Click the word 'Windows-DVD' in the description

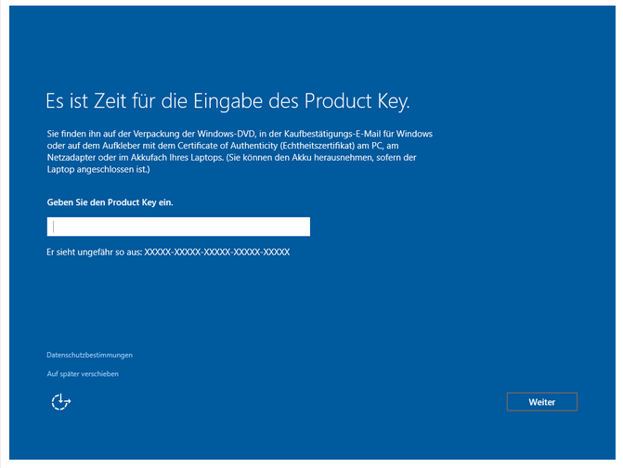coord(226,134)
